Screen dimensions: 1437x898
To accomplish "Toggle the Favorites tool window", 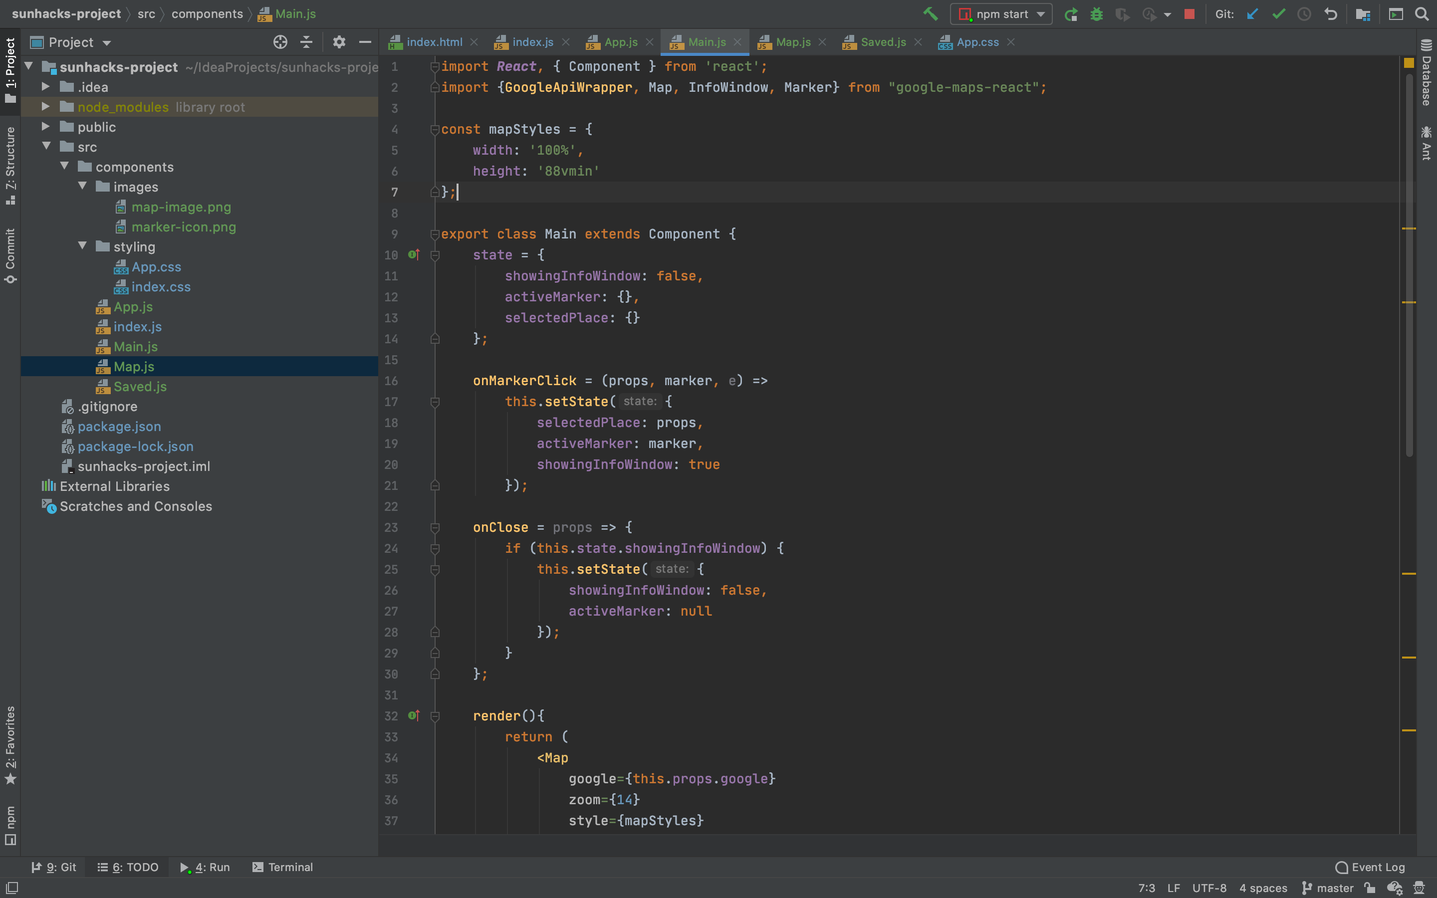I will [x=10, y=745].
